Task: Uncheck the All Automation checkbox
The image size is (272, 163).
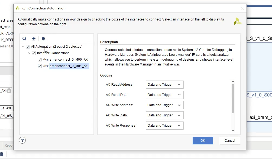Action: coord(28,47)
